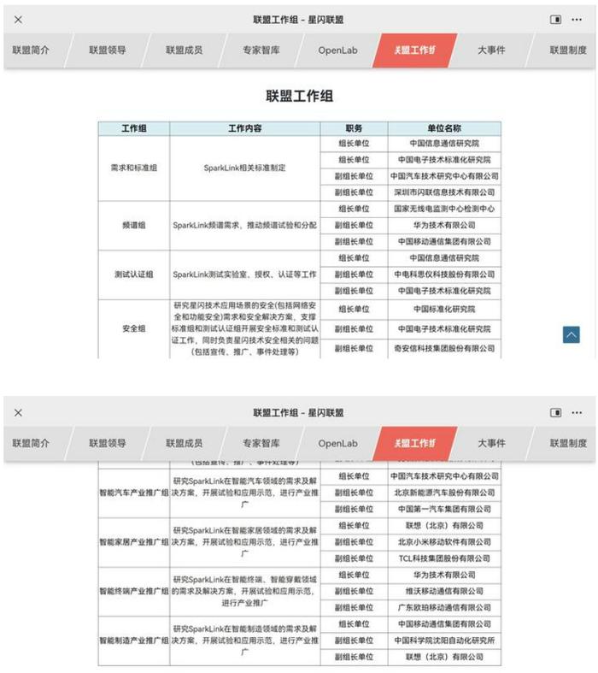Select the 需求和标准组 cell
The width and height of the screenshot is (598, 673).
(134, 168)
